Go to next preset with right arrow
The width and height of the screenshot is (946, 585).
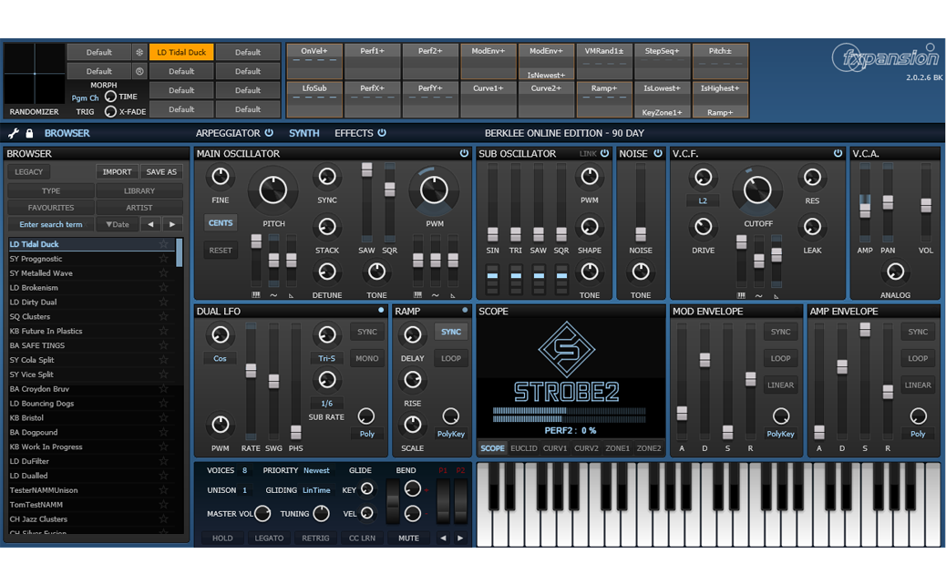[172, 224]
